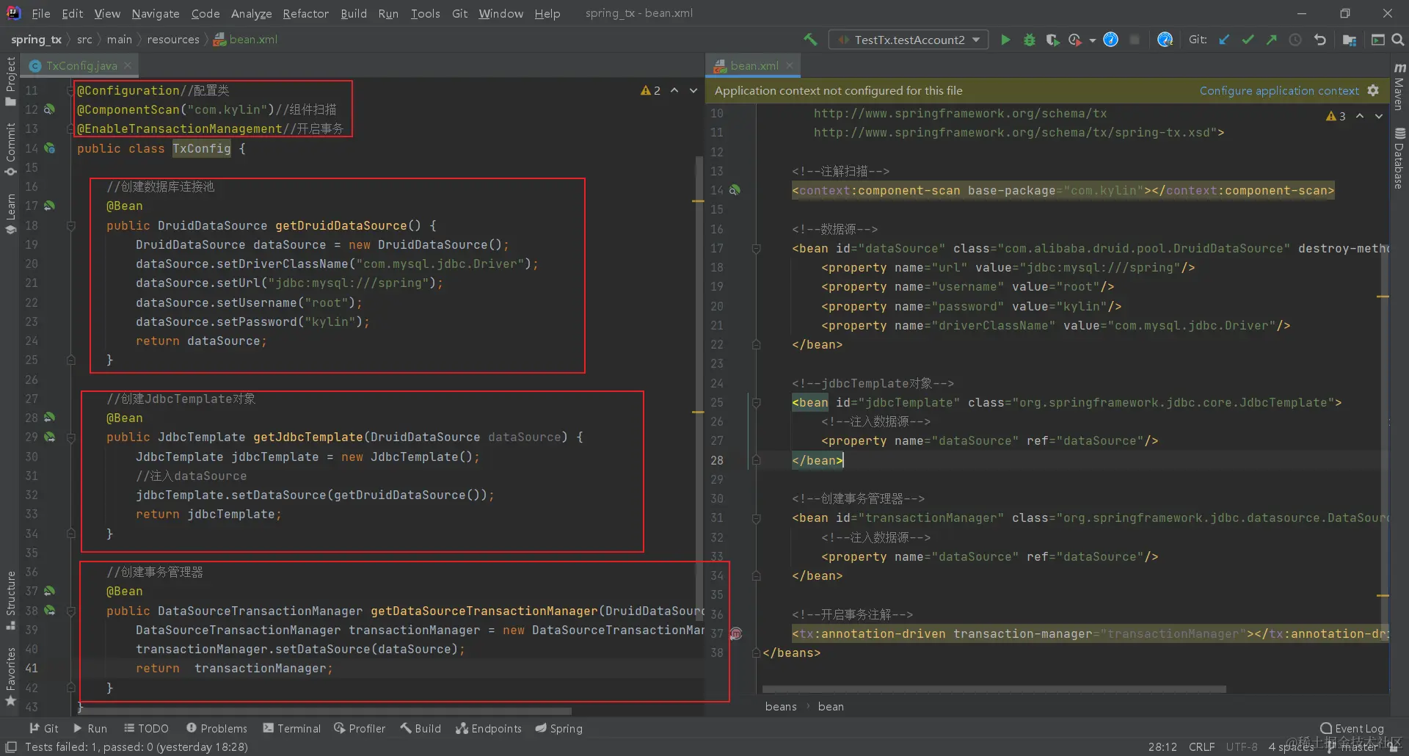
Task: Open Search Everywhere magnifier icon
Action: tap(1397, 40)
